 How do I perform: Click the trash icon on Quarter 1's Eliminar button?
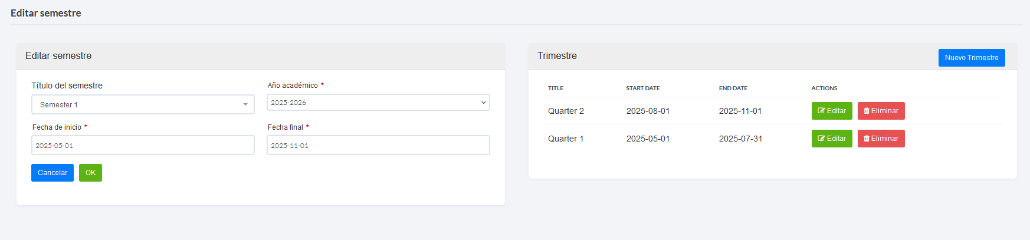tap(867, 139)
